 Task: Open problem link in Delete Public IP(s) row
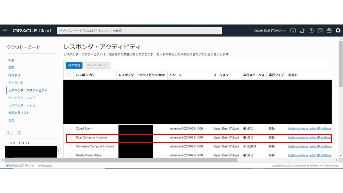(310, 155)
